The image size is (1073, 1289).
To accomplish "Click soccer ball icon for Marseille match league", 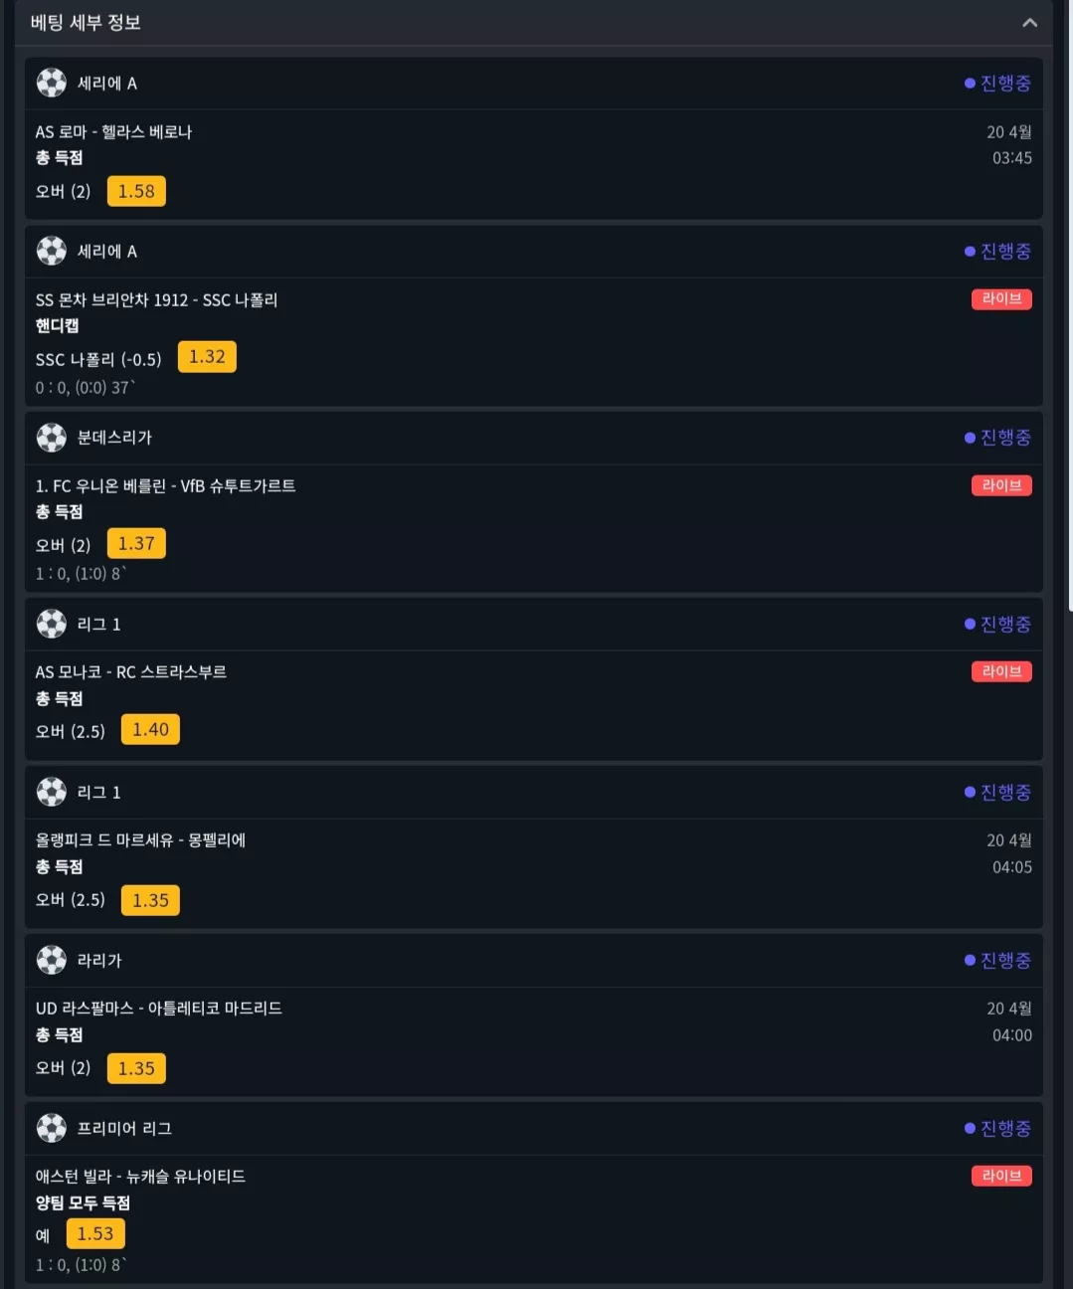I will [52, 792].
